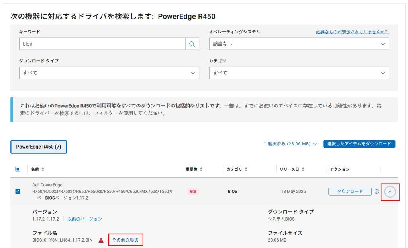Click the info icon next to ダウンロード button
408x248 pixels.
click(x=377, y=192)
